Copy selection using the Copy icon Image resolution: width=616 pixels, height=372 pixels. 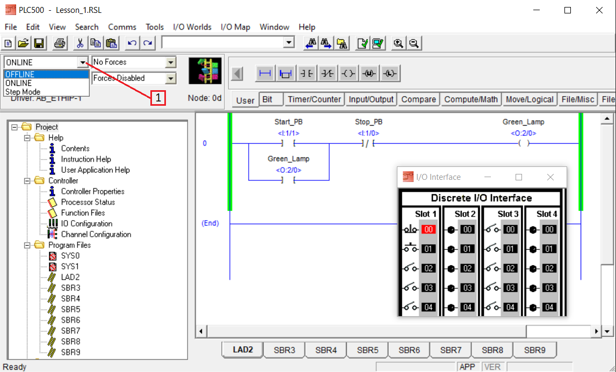[x=96, y=43]
